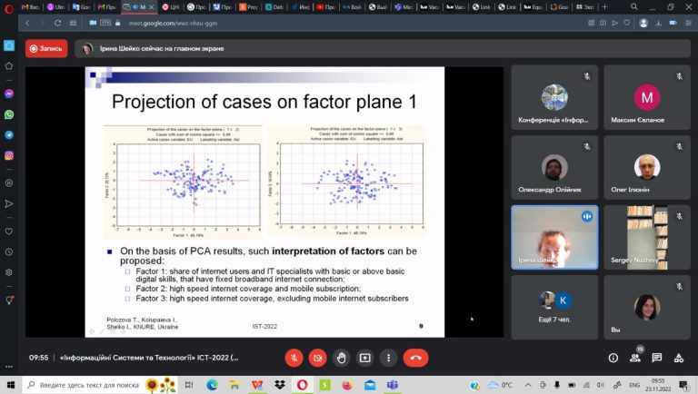Click the Windows taskbar search box

(100, 385)
